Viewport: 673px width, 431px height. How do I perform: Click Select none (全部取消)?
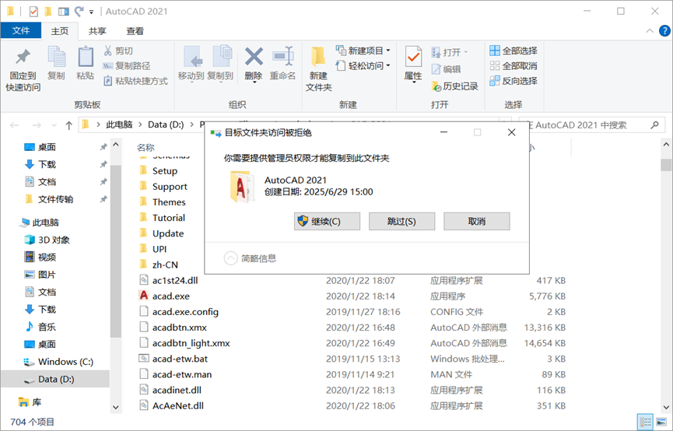(x=514, y=65)
